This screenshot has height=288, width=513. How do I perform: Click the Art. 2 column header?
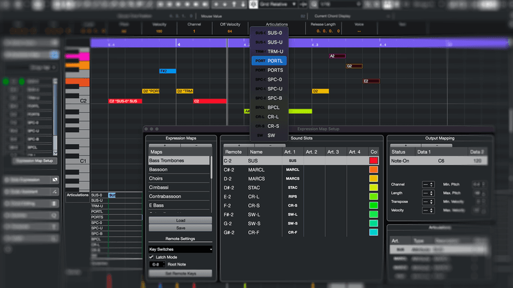click(312, 152)
